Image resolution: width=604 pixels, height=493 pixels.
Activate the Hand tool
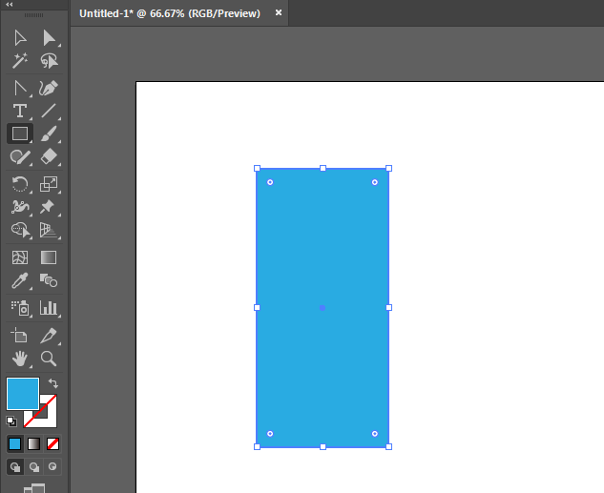click(x=19, y=359)
